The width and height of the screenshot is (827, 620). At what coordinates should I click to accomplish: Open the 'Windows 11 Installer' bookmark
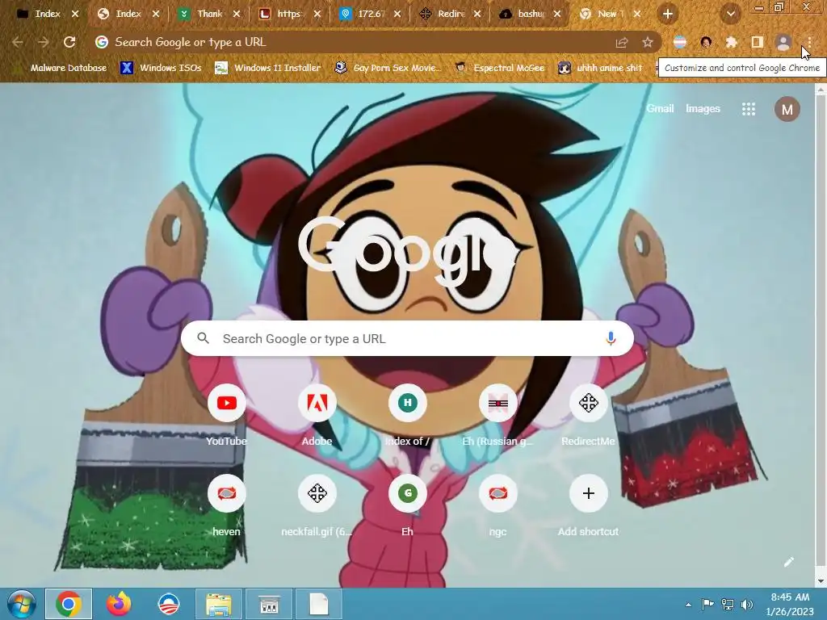(x=268, y=68)
